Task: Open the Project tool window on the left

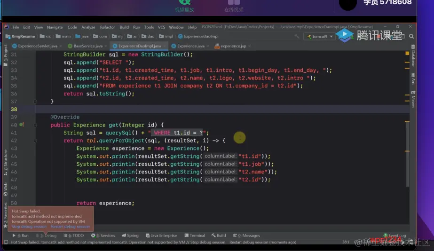Action: tap(5, 55)
